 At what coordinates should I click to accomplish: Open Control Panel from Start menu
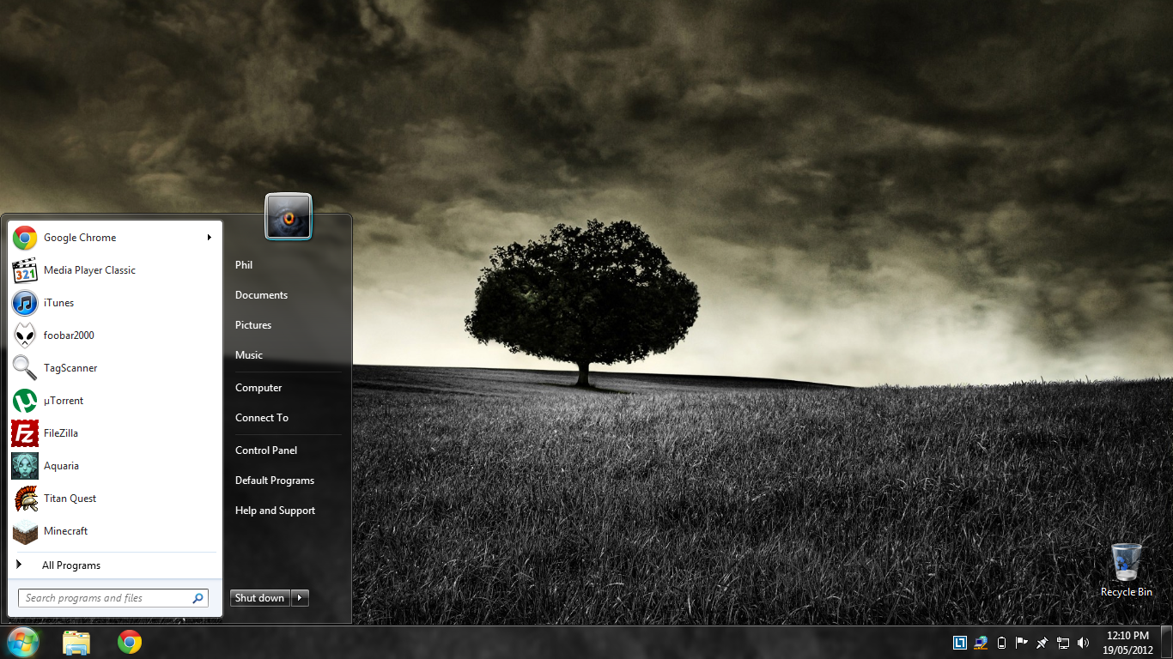[266, 450]
